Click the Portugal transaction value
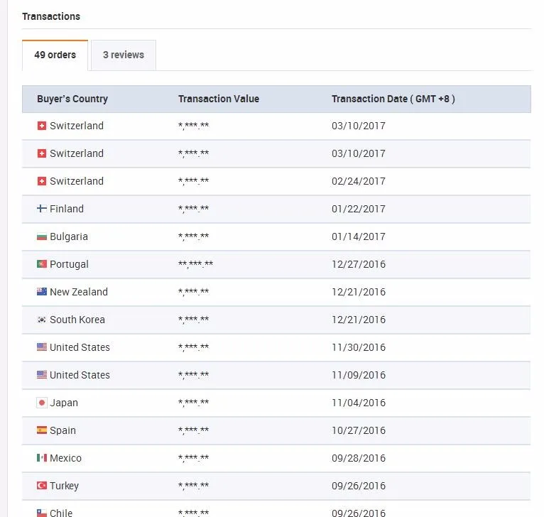Screen dimensions: 544x517 195,264
